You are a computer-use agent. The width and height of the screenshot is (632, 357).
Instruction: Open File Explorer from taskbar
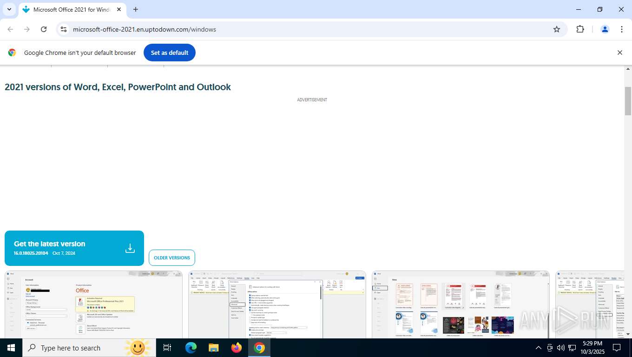(x=213, y=348)
